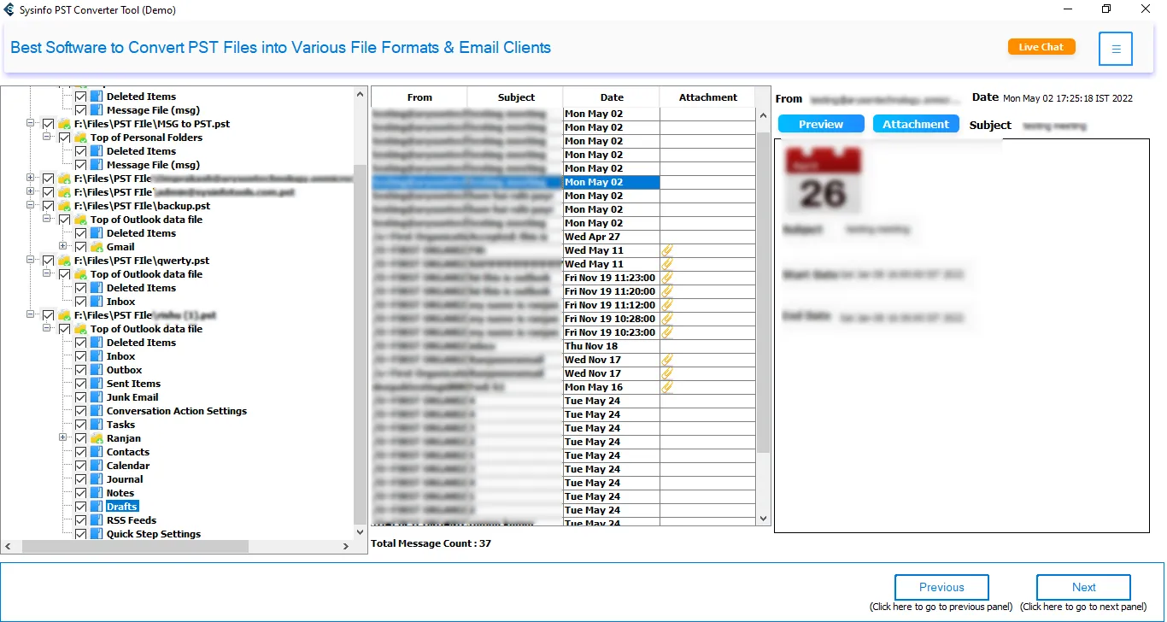Toggle the Junk Email checkbox

point(80,397)
